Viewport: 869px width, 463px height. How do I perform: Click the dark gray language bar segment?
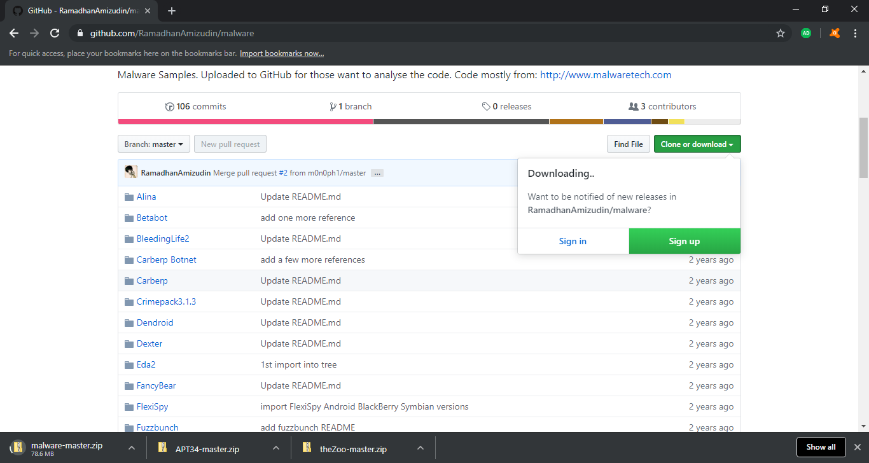(x=461, y=121)
